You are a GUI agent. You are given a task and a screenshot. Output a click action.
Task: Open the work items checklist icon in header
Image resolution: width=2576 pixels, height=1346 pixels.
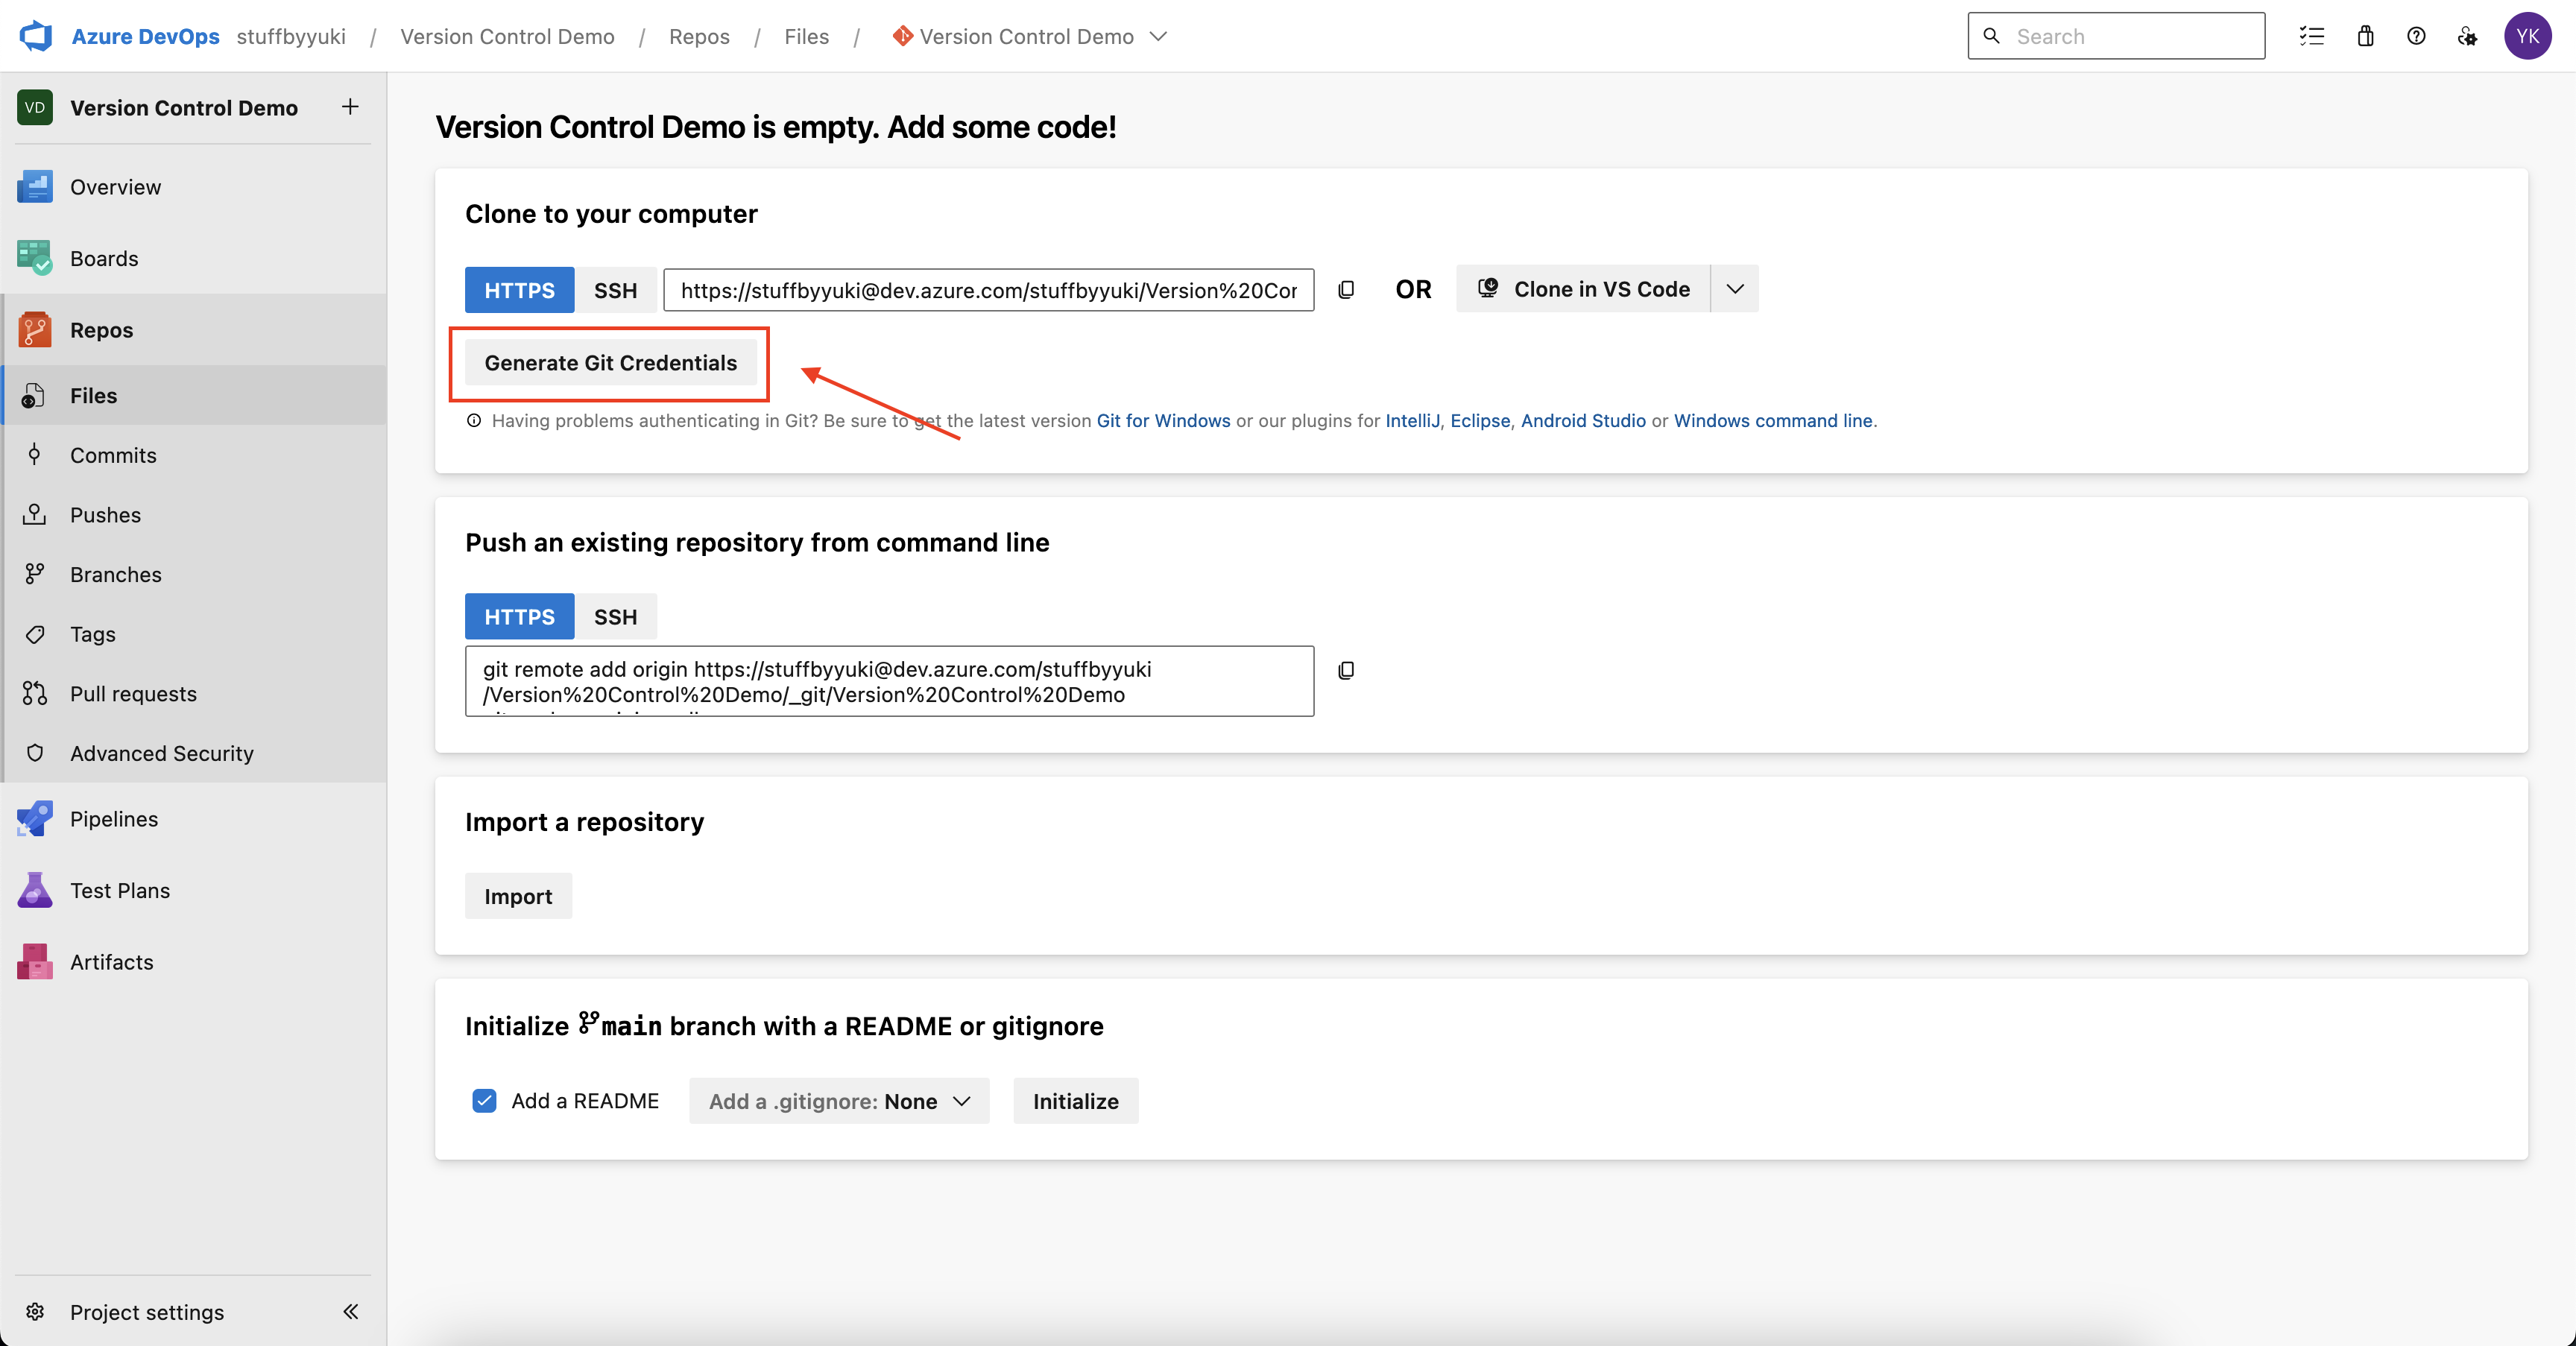(2312, 36)
